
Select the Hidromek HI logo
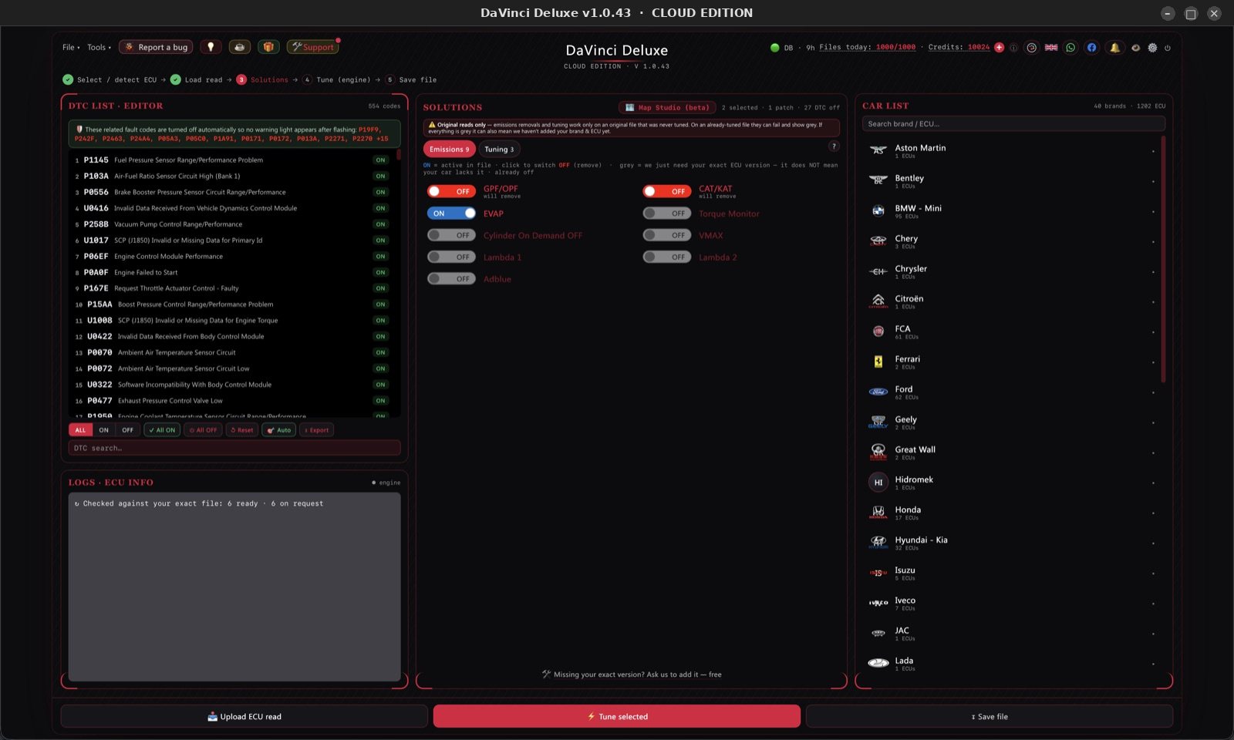(x=878, y=483)
